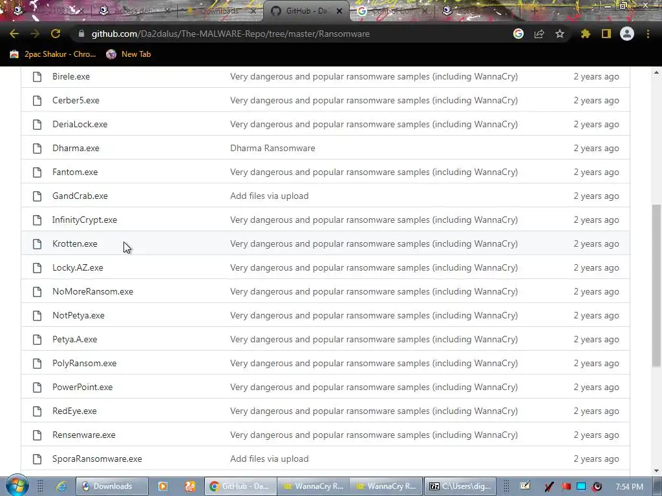Open the commit message in the RedEye.exe row
Viewport: 662px width, 496px height.
(x=374, y=411)
